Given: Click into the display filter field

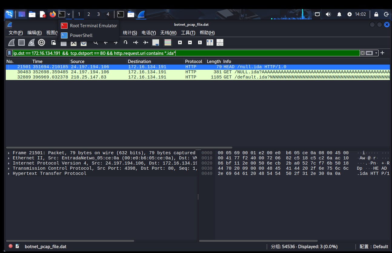Looking at the screenshot, I should [x=186, y=53].
